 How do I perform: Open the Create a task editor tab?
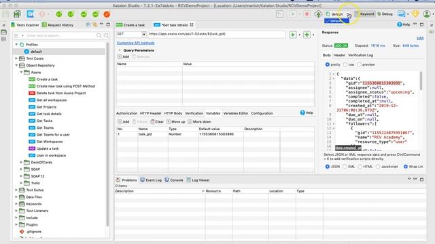point(130,25)
